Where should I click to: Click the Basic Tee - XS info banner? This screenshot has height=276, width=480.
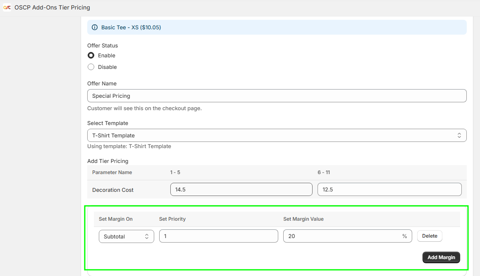tap(276, 28)
